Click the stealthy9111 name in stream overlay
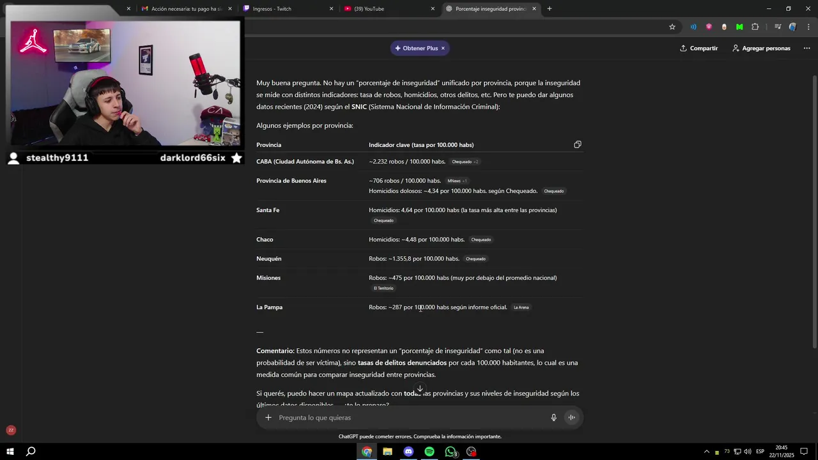Viewport: 818px width, 460px height. 57,158
